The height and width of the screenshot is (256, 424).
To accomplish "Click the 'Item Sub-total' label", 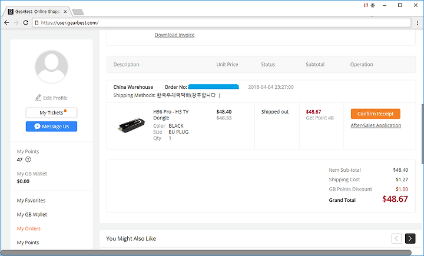I will tap(344, 170).
